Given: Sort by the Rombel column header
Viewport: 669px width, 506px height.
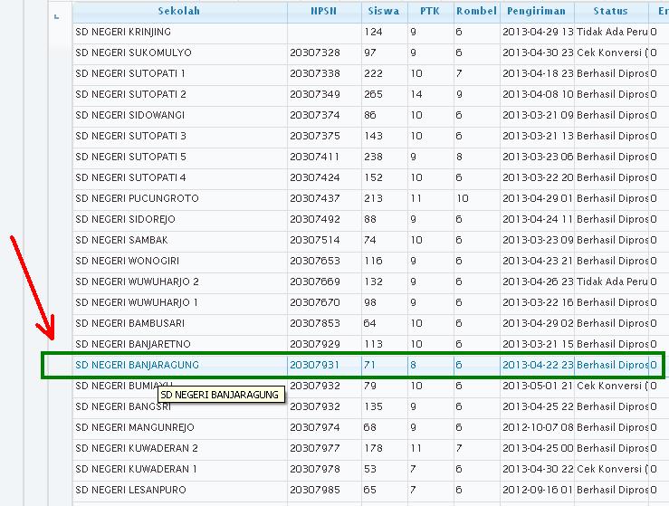Looking at the screenshot, I should click(x=476, y=12).
